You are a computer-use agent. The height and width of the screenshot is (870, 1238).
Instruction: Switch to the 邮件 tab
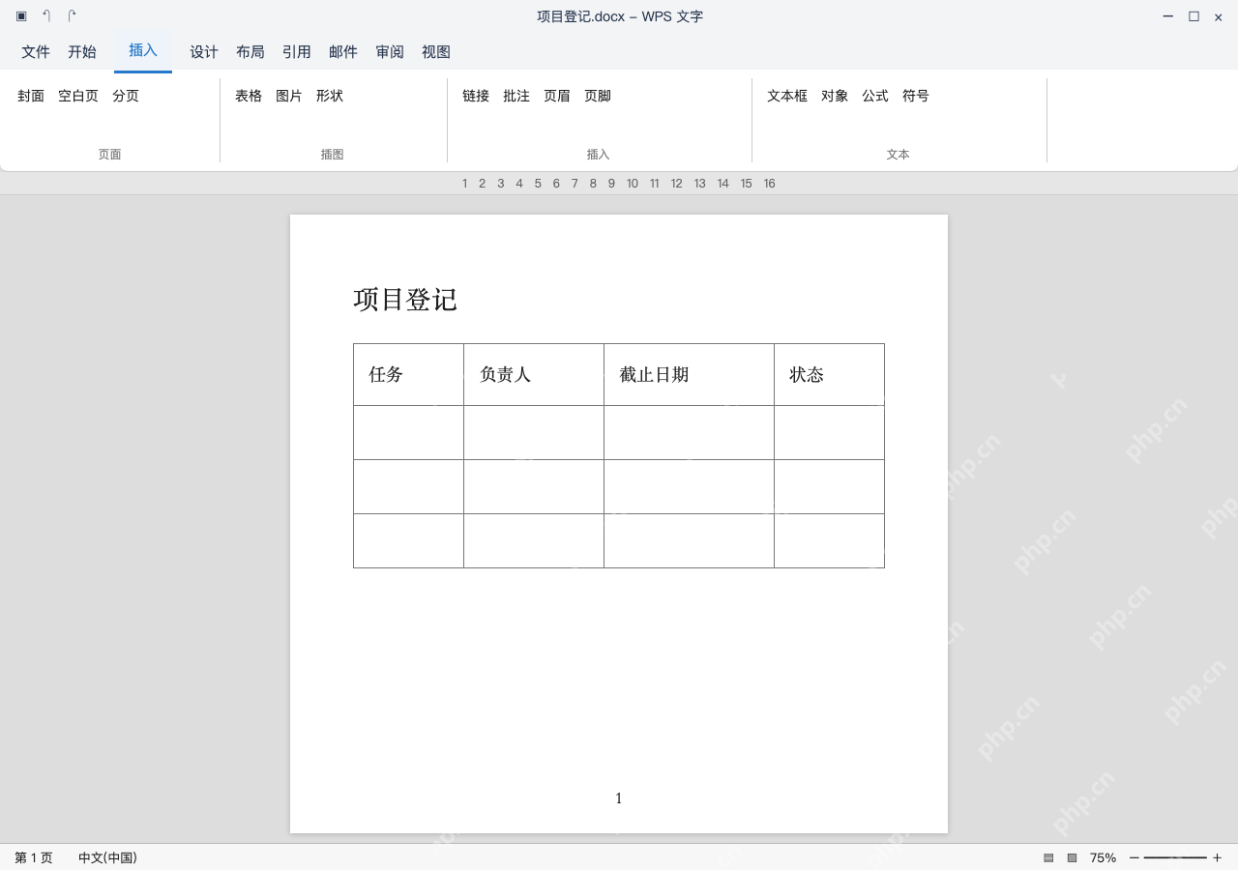[x=343, y=52]
